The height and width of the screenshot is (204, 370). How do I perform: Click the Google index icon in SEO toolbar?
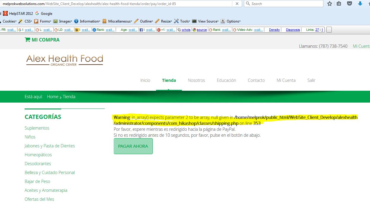(20, 30)
